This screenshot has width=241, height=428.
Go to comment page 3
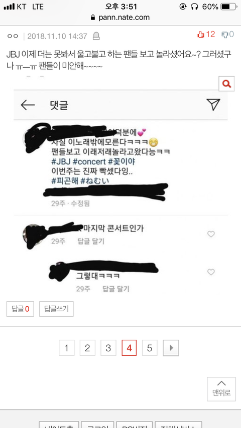point(108,348)
